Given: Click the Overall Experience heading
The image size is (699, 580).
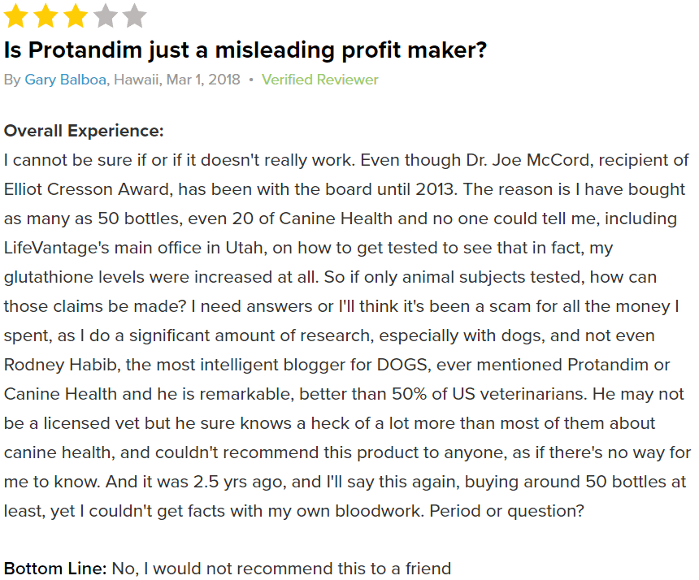Looking at the screenshot, I should [84, 131].
